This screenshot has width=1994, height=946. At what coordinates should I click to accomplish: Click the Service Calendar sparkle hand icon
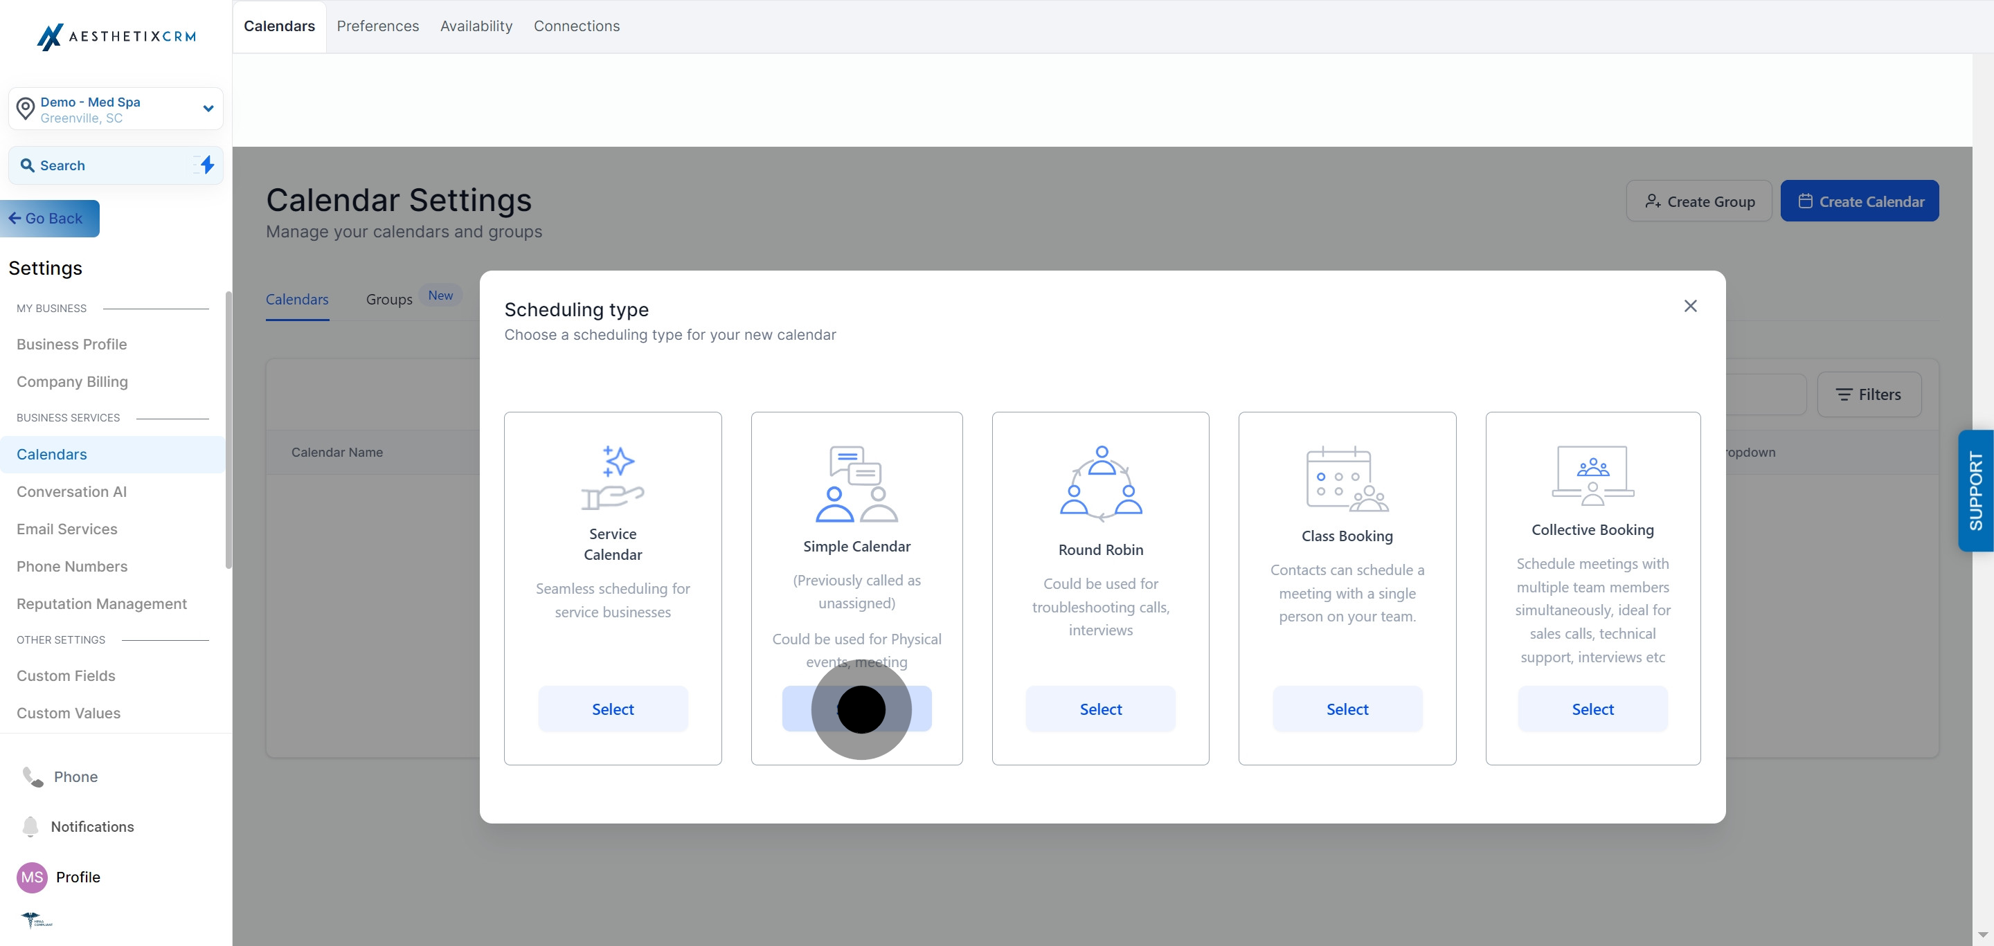(x=612, y=477)
